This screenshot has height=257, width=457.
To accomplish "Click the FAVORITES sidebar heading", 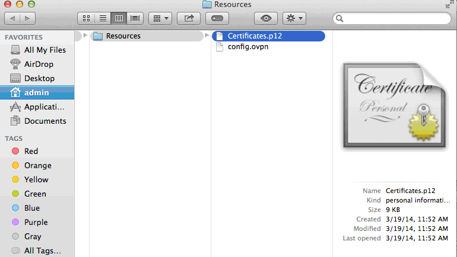I will (x=24, y=37).
